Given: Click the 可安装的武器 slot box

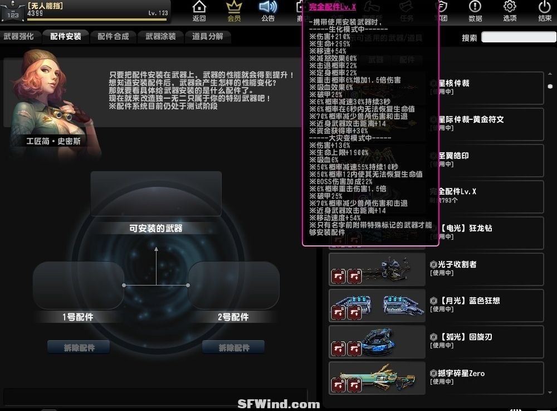Looking at the screenshot, I should pyautogui.click(x=156, y=194).
